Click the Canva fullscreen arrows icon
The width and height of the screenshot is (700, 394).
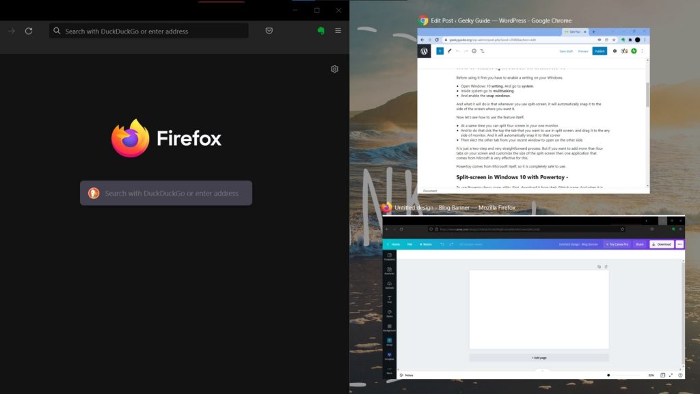[671, 376]
